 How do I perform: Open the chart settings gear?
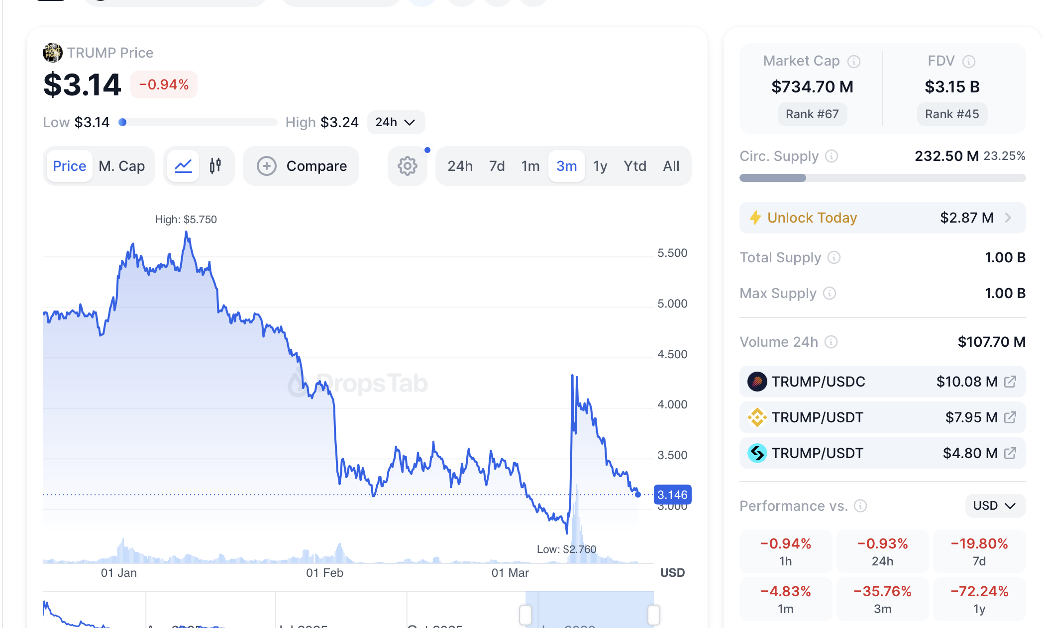tap(407, 166)
